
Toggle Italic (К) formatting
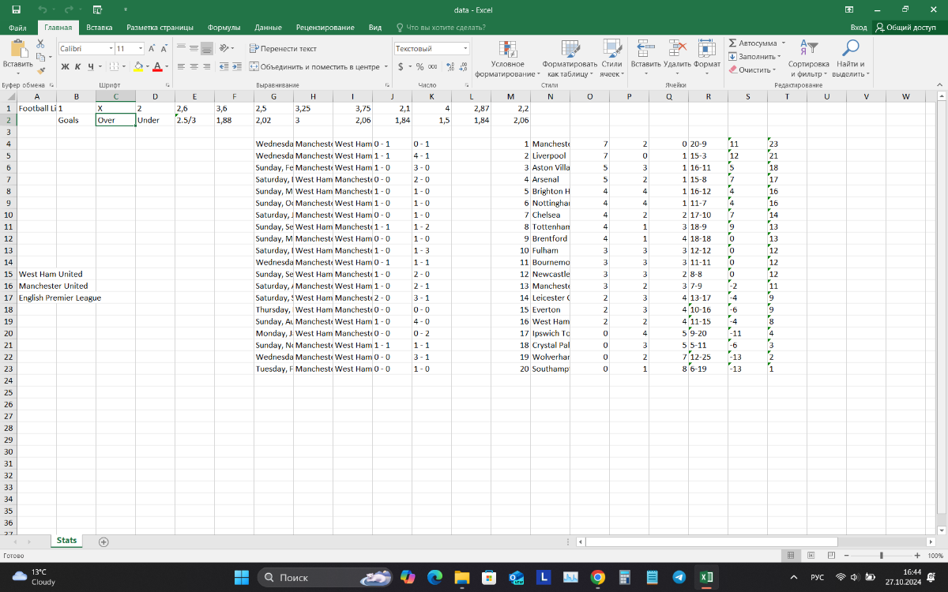[77, 67]
